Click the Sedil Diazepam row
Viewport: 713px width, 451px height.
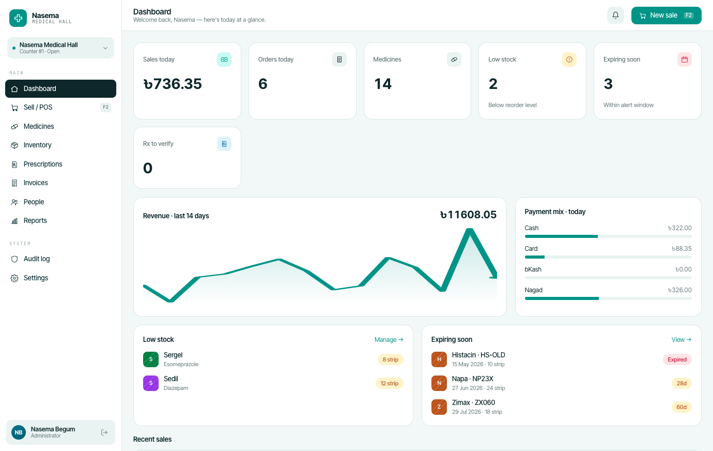click(273, 383)
